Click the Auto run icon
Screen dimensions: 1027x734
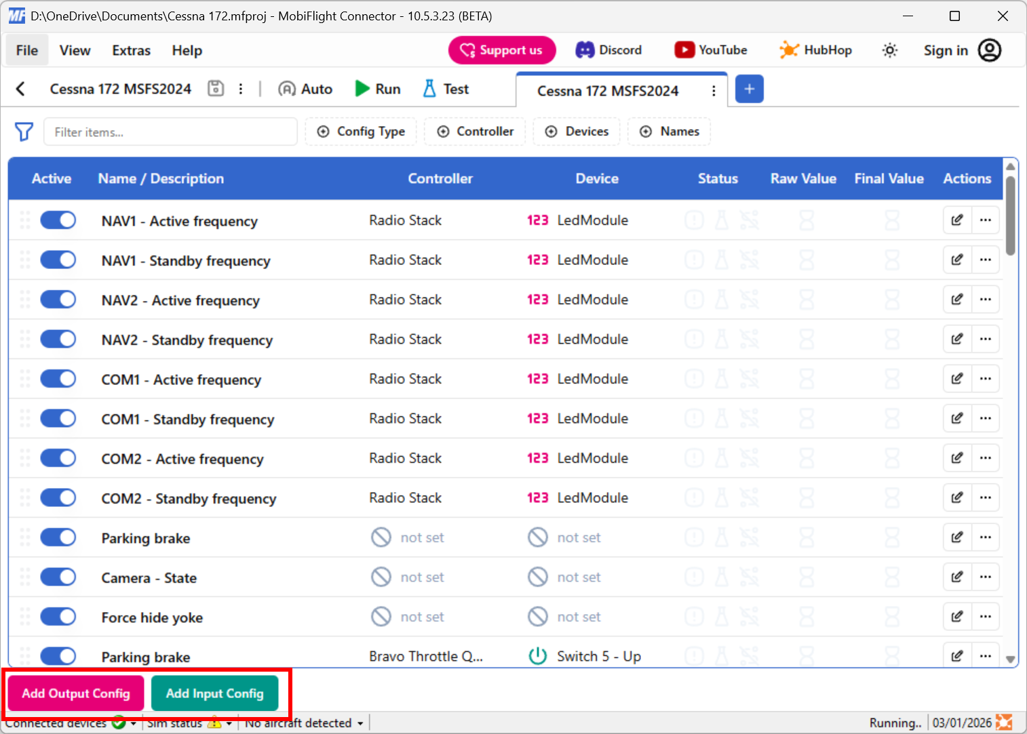coord(305,89)
